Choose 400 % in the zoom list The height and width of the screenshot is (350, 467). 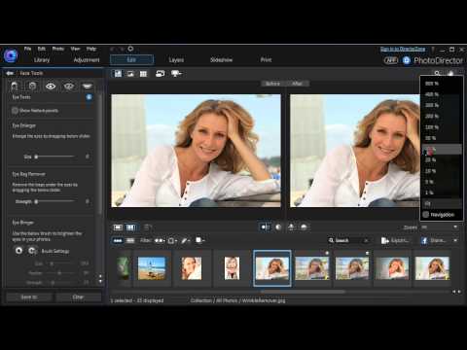click(x=441, y=94)
